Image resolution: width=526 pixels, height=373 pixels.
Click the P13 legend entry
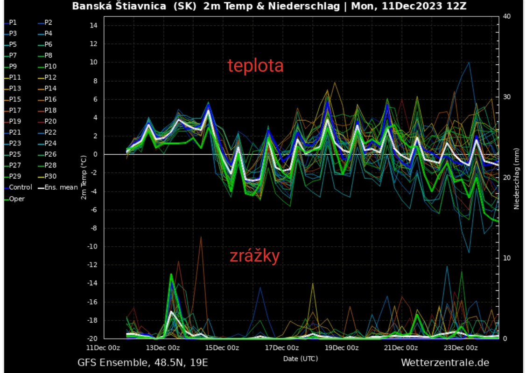pos(13,89)
